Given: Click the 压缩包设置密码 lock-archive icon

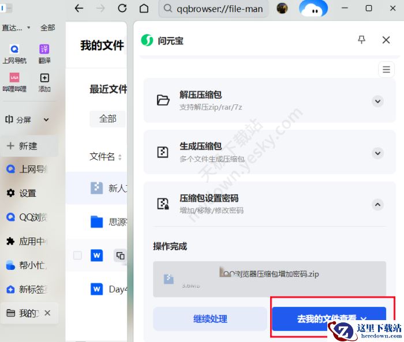Looking at the screenshot, I should (x=163, y=204).
